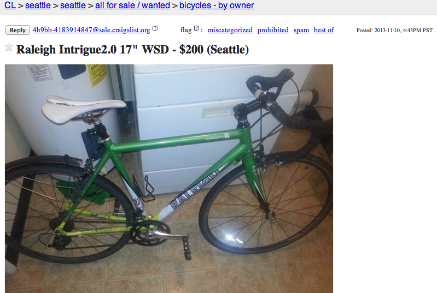Flag the post as miscategorized

230,30
